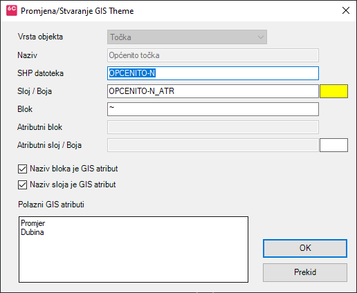Click the SHP datoteka input field
Viewport: 357px width, 293px height.
[213, 73]
